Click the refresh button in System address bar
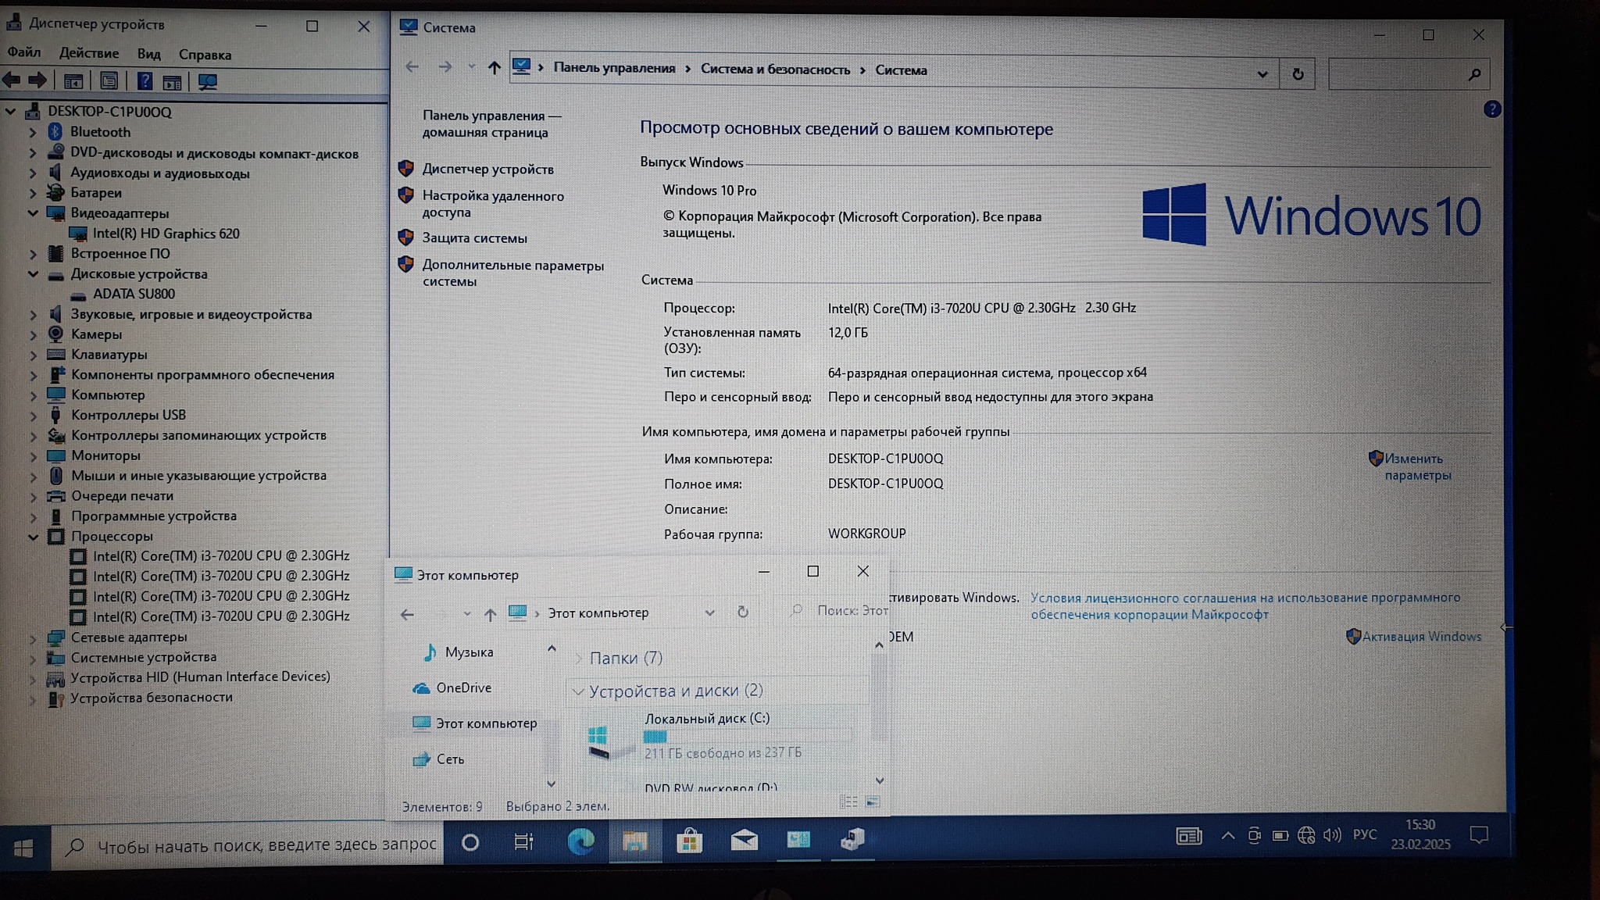The width and height of the screenshot is (1600, 900). pos(1298,74)
